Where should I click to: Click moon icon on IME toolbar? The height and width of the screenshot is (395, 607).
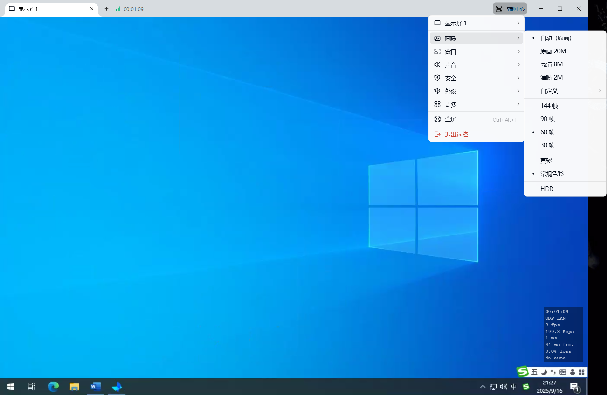point(544,372)
